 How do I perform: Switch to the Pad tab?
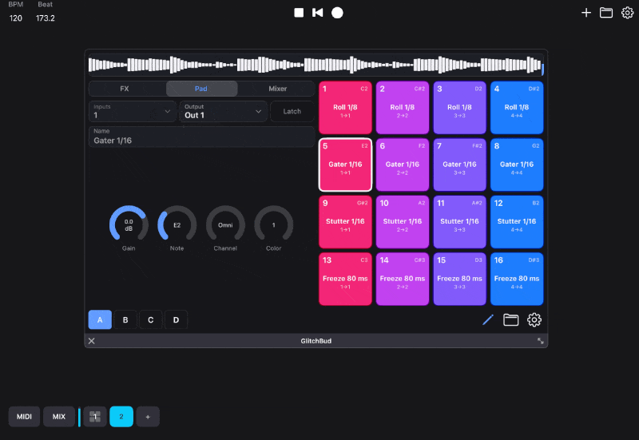click(x=201, y=89)
